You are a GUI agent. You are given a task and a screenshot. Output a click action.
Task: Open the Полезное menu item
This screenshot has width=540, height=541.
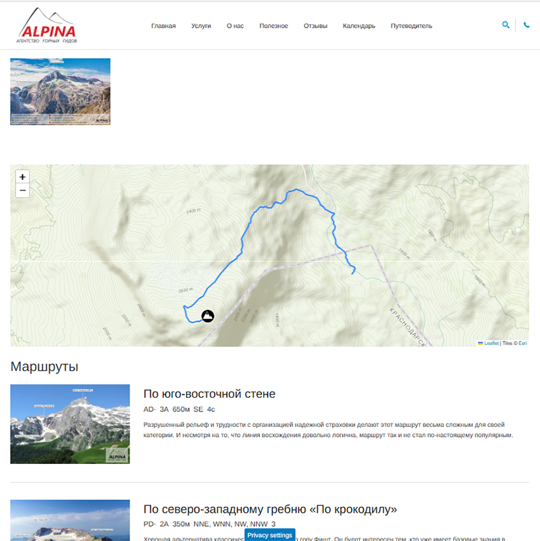273,26
